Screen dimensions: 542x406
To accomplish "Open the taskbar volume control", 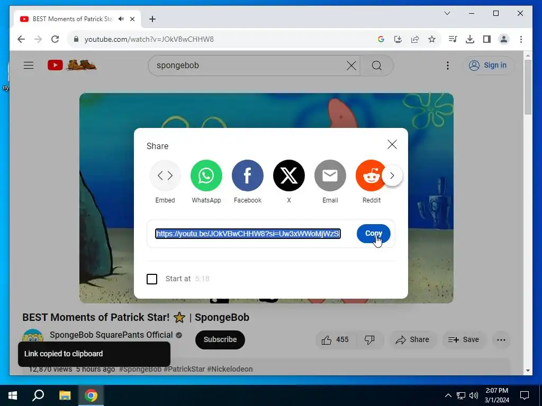I will click(x=474, y=395).
